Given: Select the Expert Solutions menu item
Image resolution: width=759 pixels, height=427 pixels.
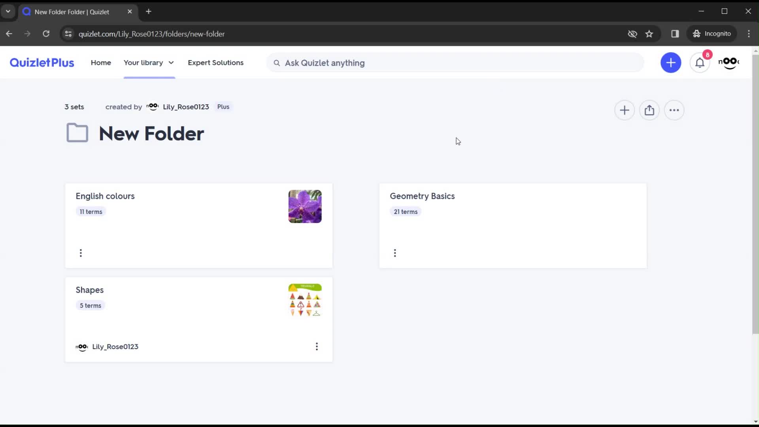Looking at the screenshot, I should pyautogui.click(x=216, y=62).
